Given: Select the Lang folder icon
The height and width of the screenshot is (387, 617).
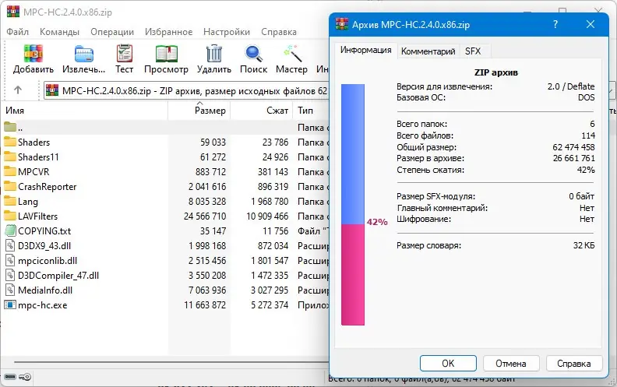Looking at the screenshot, I should click(x=10, y=202).
